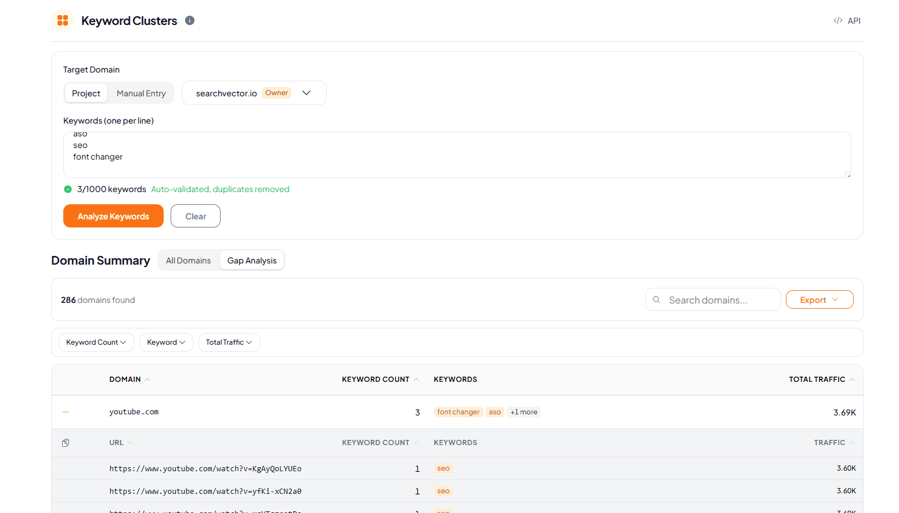Sort by the Domain column arrow
Viewport: 899px width, 513px height.
[147, 380]
